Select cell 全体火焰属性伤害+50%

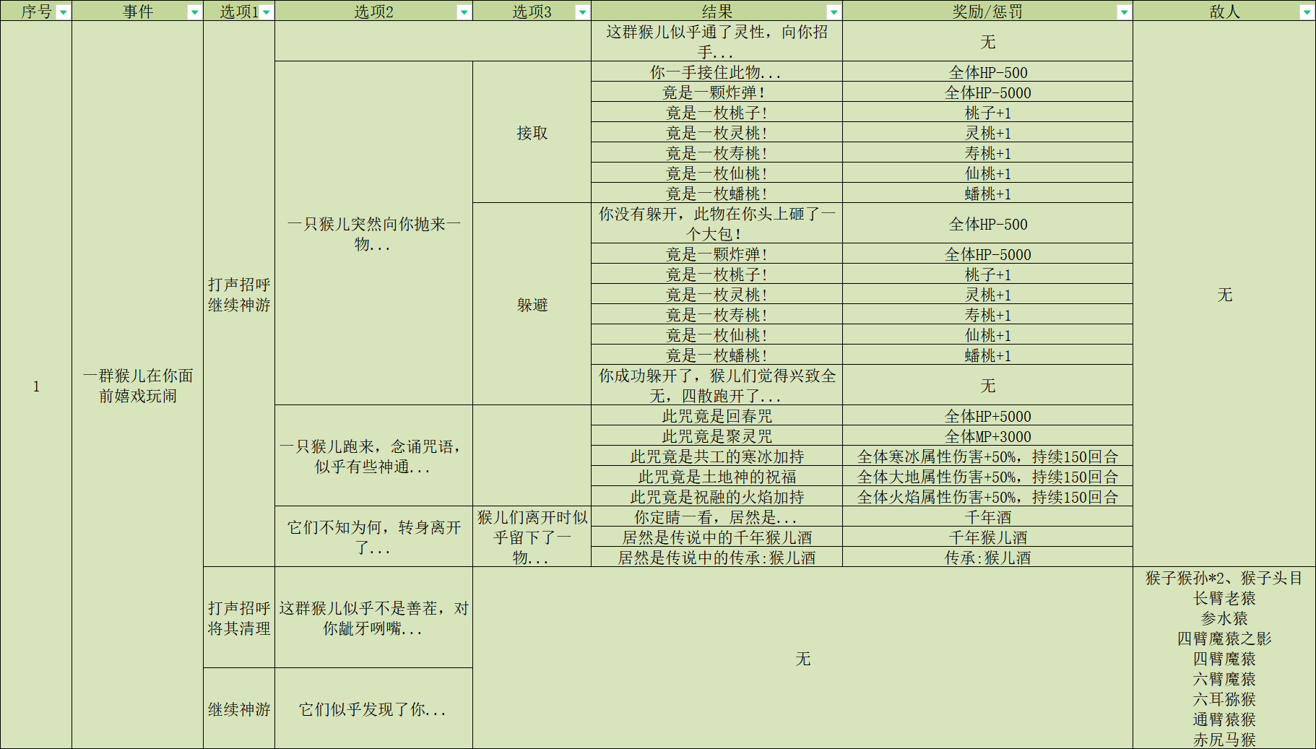[x=987, y=496]
